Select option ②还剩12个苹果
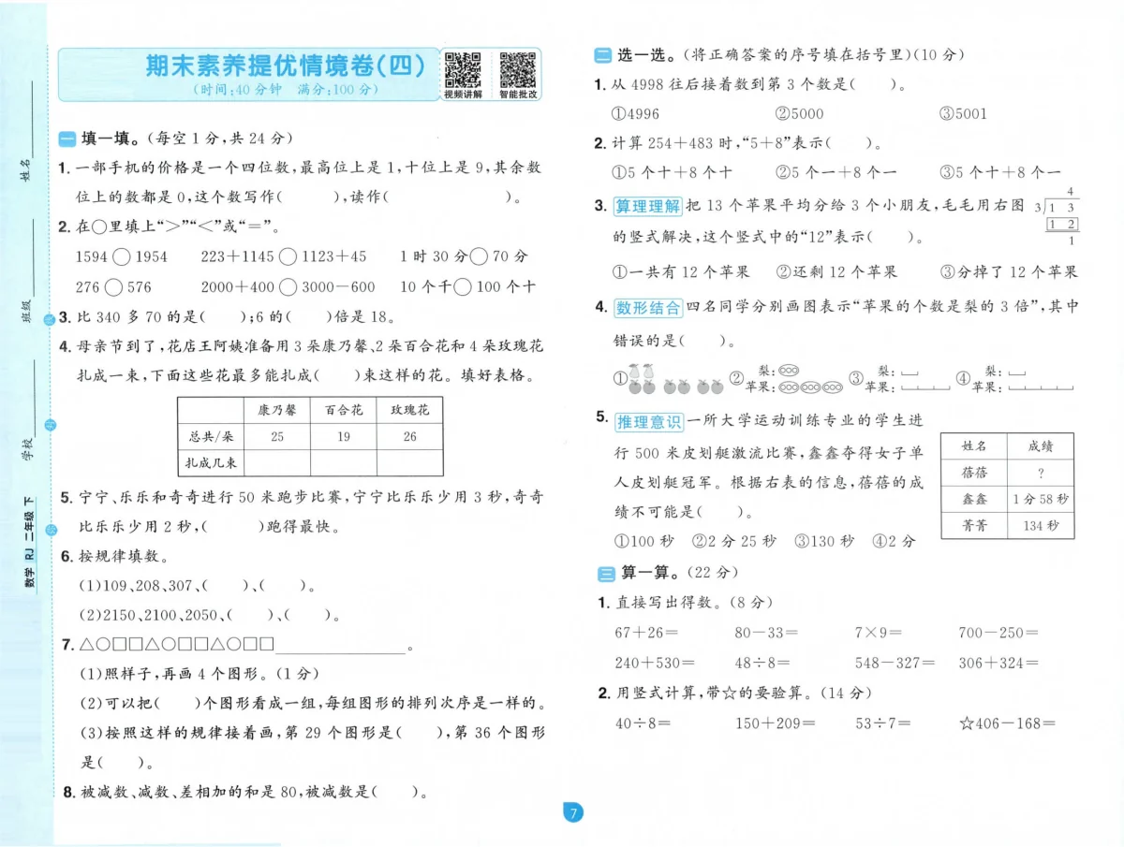The width and height of the screenshot is (1124, 847). (x=836, y=271)
